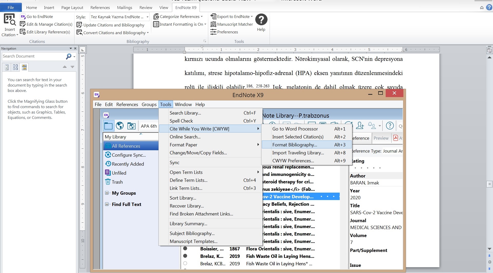This screenshot has height=273, width=493.
Task: Click the EndNote Help question mark icon
Action: tap(261, 20)
